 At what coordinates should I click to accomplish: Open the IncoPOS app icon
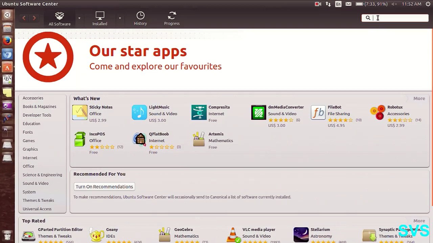[80, 139]
